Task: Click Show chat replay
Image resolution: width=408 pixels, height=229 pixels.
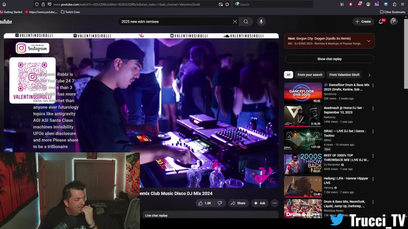Action: pyautogui.click(x=329, y=59)
